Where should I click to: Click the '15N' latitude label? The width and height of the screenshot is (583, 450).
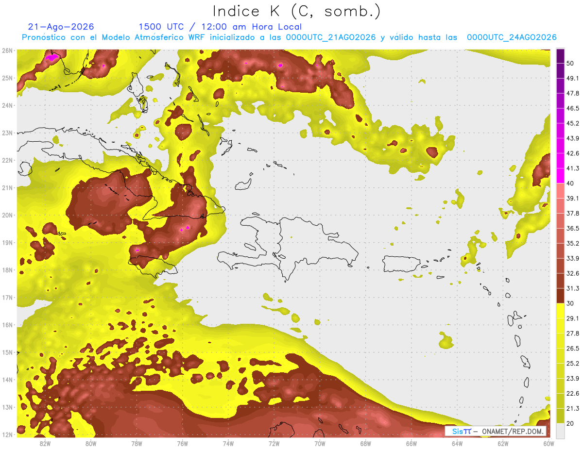coord(7,352)
